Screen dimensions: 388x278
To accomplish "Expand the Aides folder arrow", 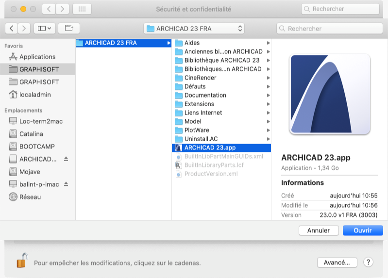I will click(x=268, y=43).
